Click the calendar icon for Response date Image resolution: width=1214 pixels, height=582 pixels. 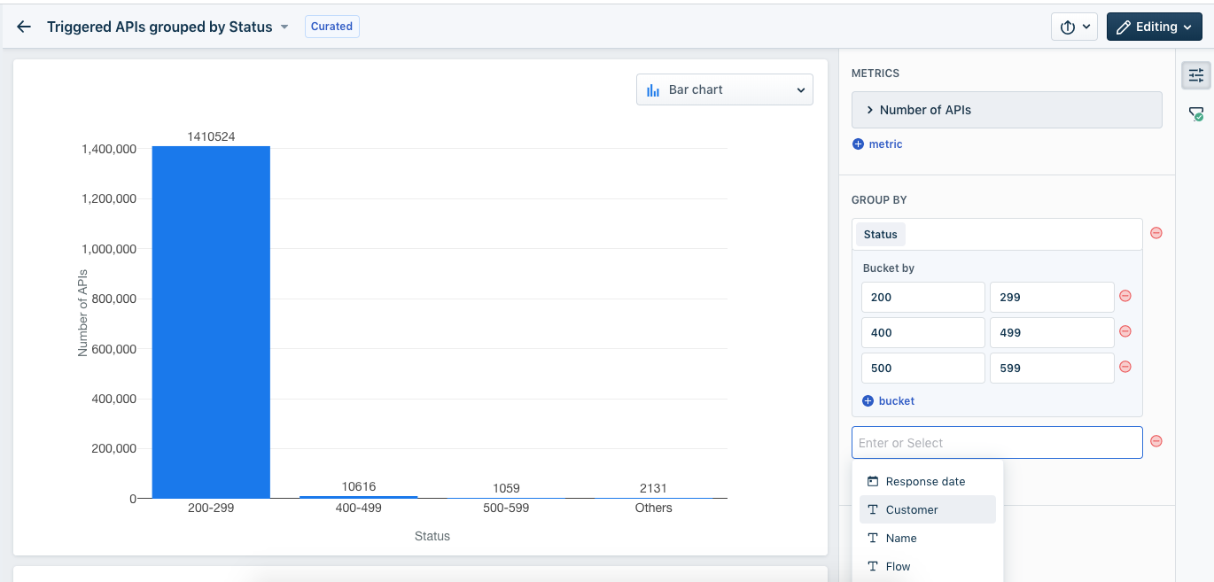tap(873, 481)
